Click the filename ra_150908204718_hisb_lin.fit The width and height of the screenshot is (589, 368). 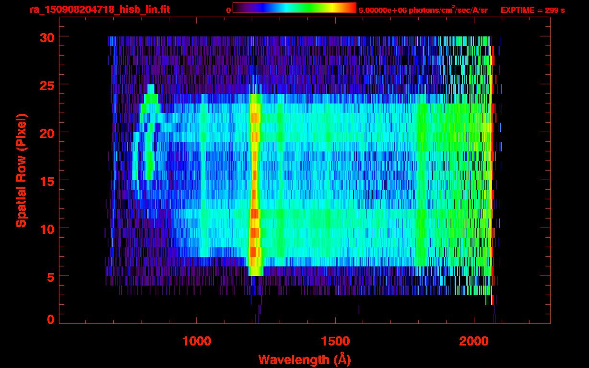coord(99,10)
